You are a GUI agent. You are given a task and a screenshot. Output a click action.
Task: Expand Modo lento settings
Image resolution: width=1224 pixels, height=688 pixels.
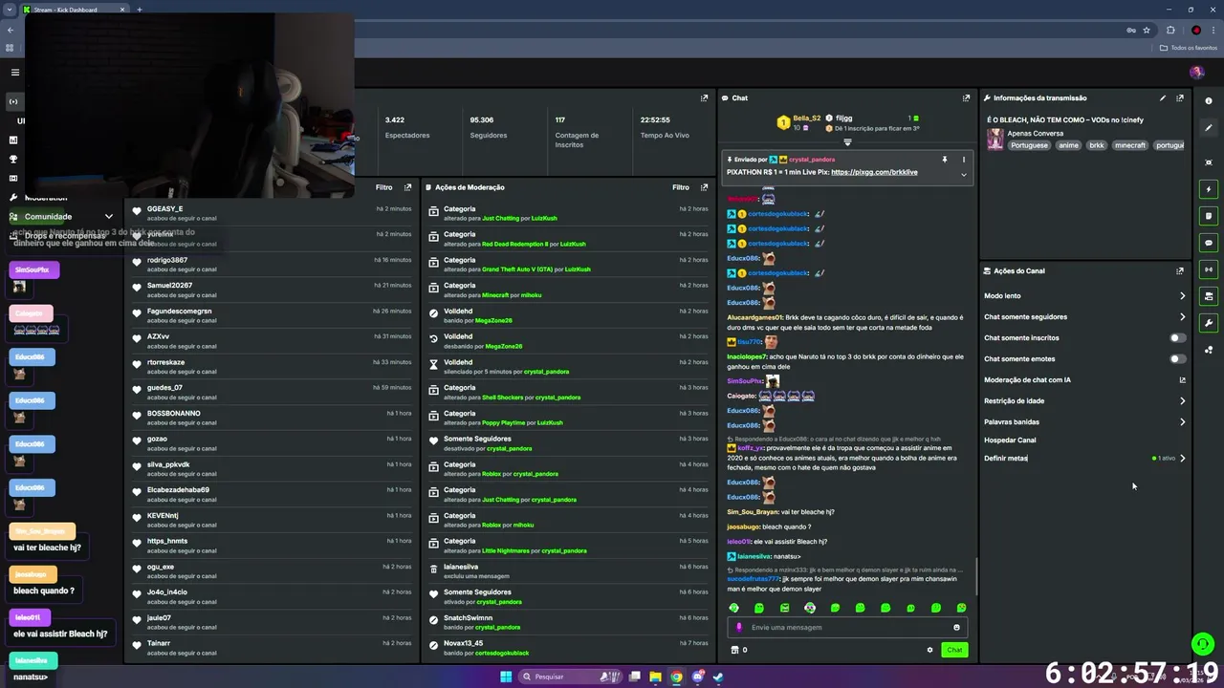point(1182,295)
